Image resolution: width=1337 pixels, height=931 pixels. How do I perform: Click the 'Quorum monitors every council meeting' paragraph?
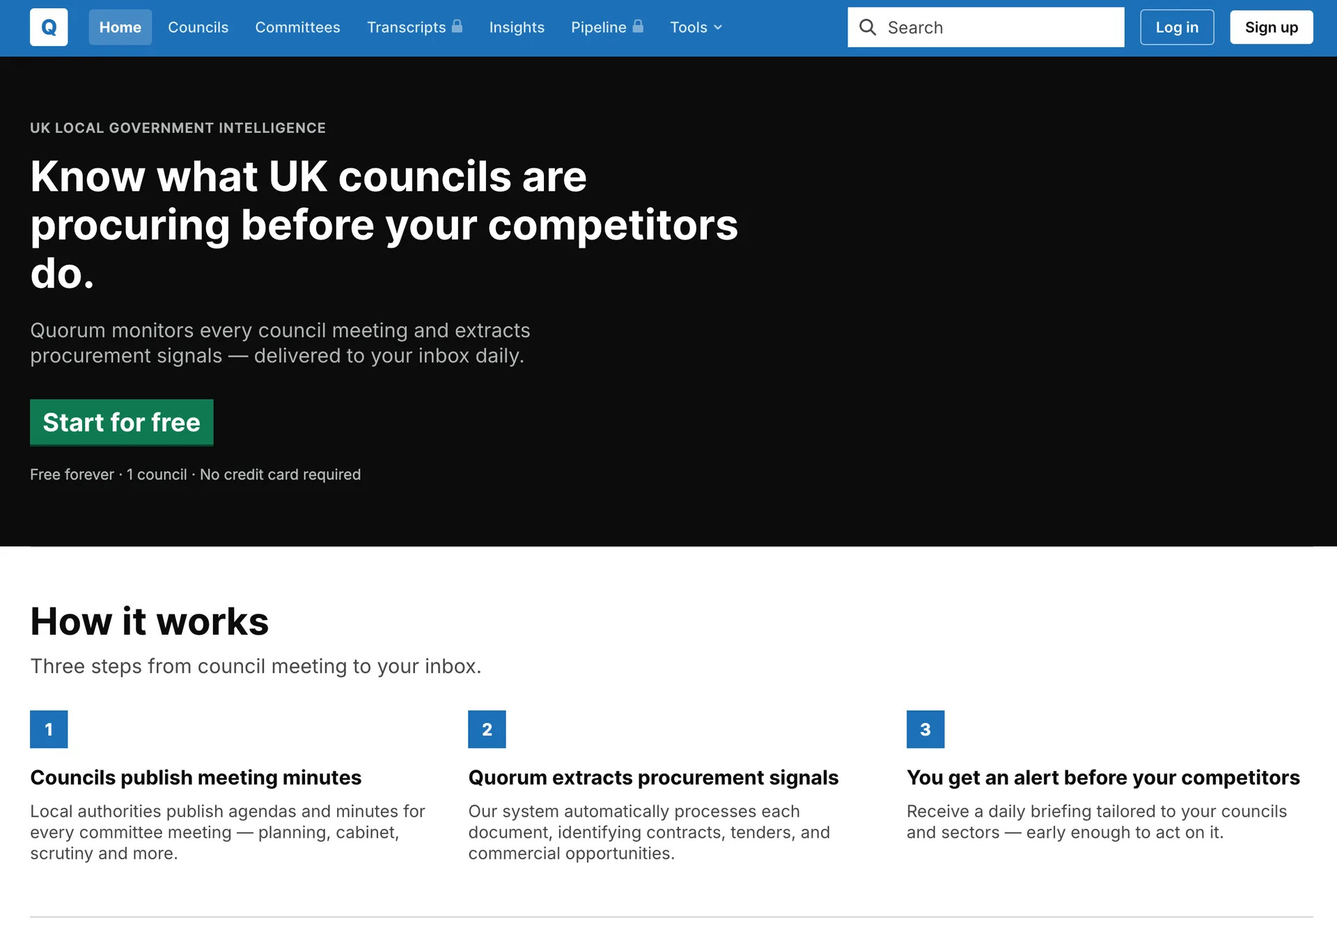pos(280,343)
